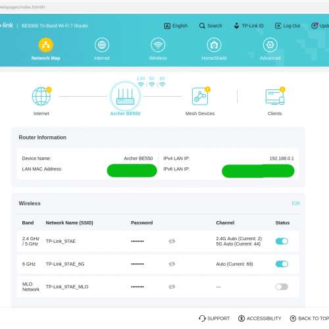This screenshot has height=329, width=329.
Task: Click the browser address bar
Action: pyautogui.click(x=164, y=7)
